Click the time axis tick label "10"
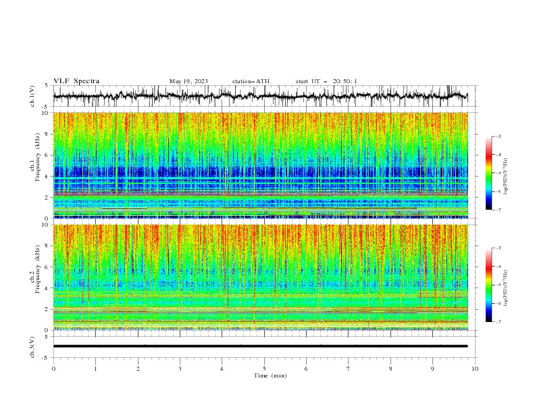 pyautogui.click(x=475, y=369)
